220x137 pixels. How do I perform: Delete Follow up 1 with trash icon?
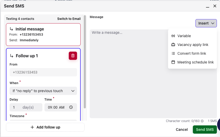click(73, 56)
